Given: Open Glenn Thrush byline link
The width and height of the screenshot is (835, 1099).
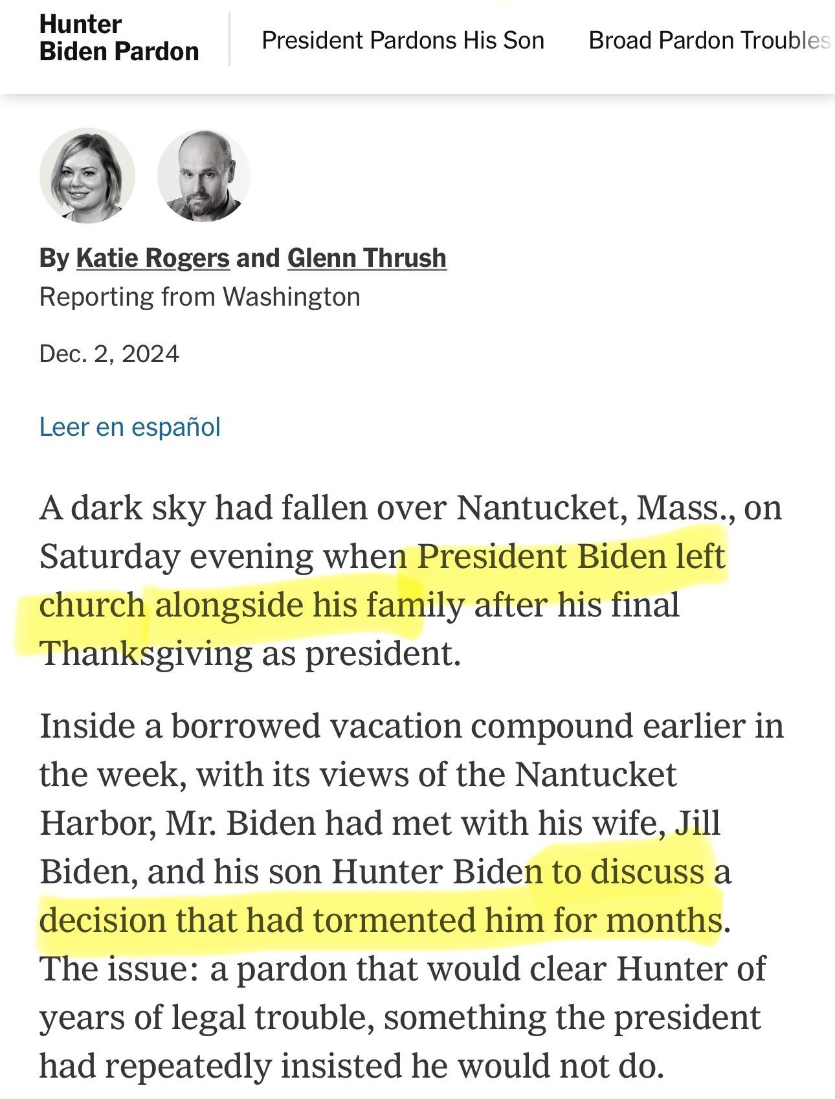Looking at the screenshot, I should (x=367, y=258).
